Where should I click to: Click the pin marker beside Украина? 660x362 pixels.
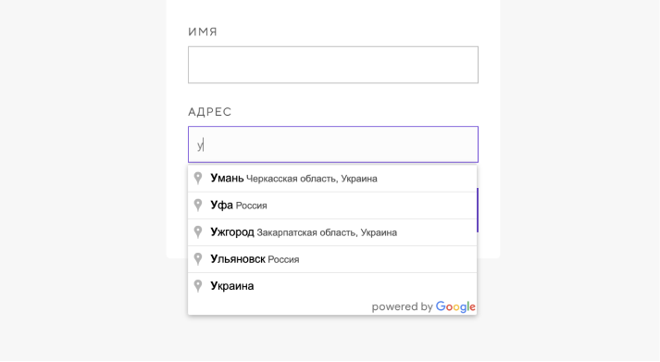coord(198,286)
